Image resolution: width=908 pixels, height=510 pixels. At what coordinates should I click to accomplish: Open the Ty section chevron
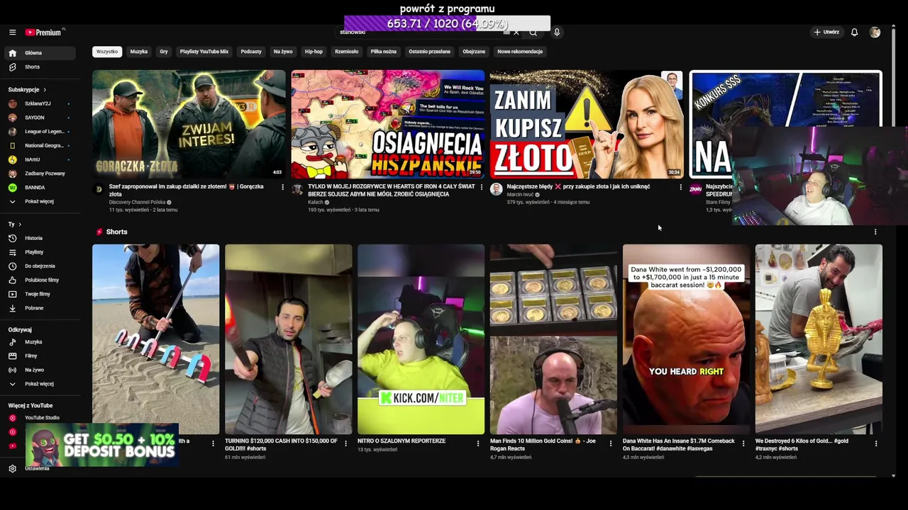20,225
